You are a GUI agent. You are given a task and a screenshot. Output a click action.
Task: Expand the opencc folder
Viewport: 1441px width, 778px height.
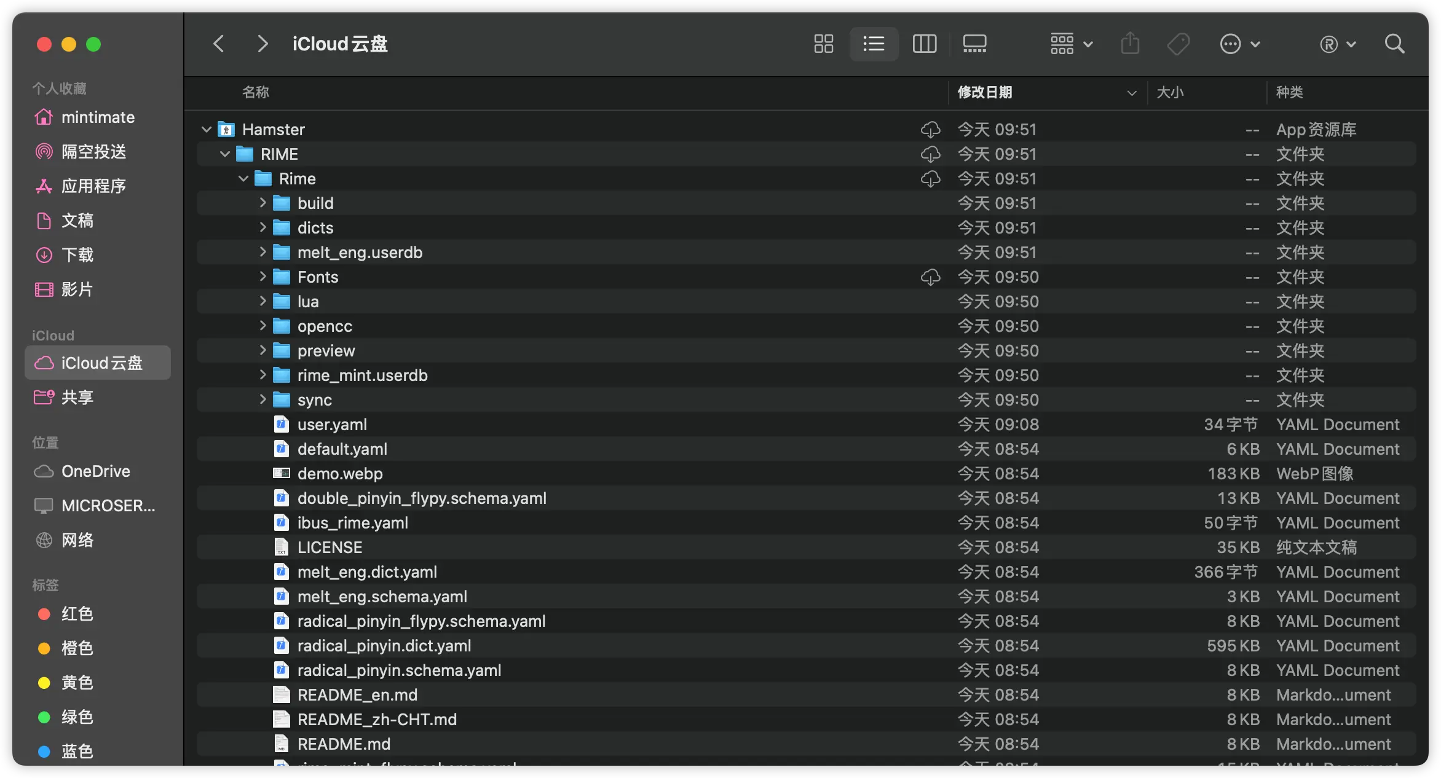(x=263, y=325)
